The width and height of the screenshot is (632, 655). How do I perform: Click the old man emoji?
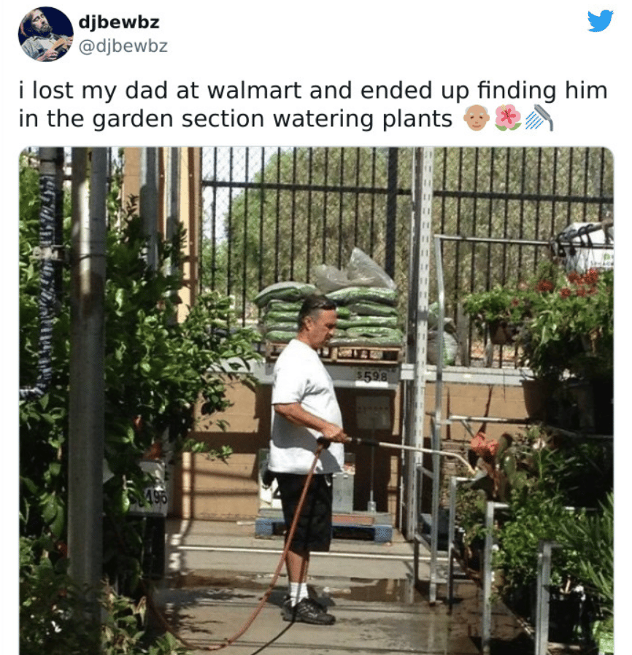click(476, 118)
